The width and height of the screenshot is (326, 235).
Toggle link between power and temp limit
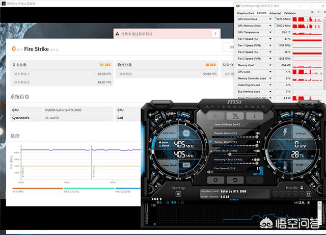click(210, 142)
